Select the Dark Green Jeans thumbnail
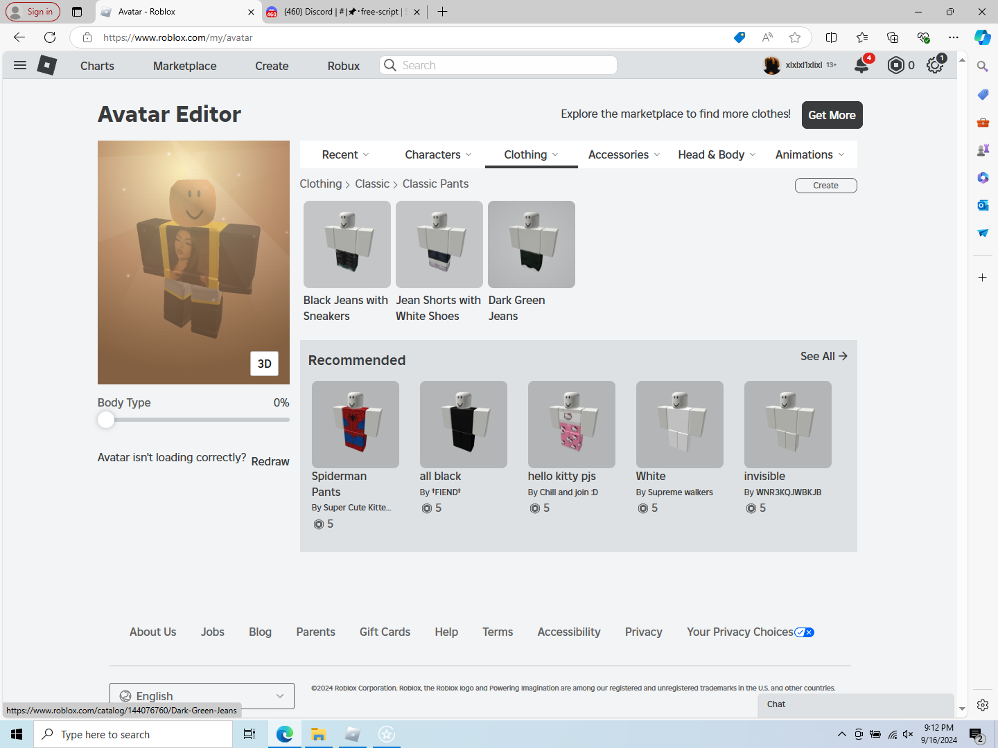Image resolution: width=998 pixels, height=748 pixels. (532, 244)
